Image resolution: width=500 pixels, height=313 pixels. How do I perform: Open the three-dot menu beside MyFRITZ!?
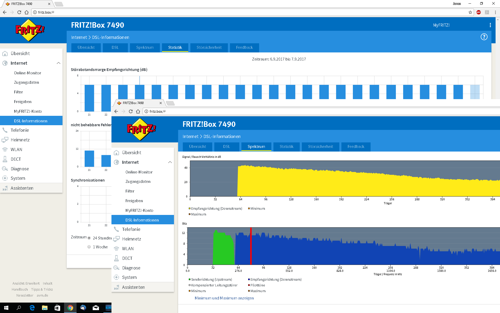coord(490,25)
